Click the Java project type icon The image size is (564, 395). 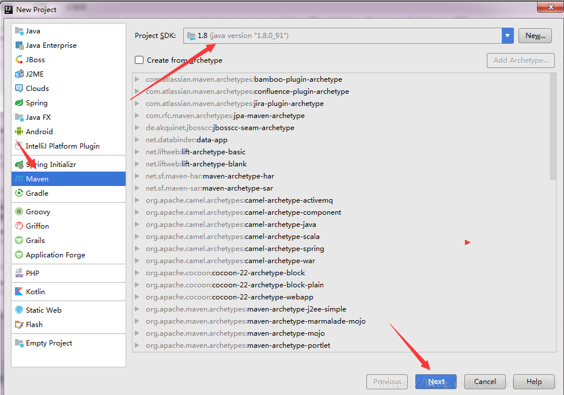pyautogui.click(x=19, y=31)
